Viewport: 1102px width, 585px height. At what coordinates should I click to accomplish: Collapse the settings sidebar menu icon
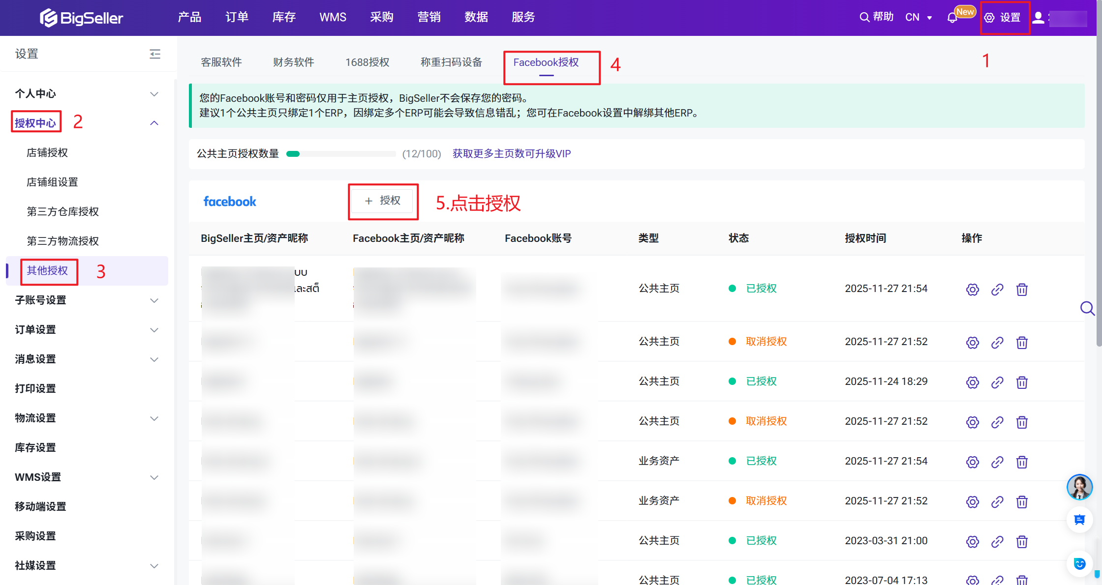click(155, 54)
